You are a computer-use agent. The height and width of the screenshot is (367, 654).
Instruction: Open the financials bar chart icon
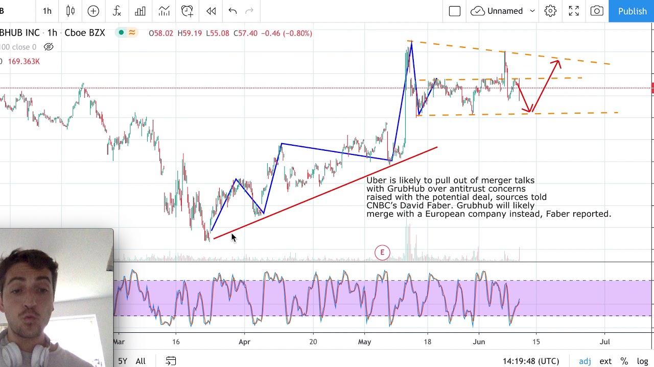pos(140,11)
